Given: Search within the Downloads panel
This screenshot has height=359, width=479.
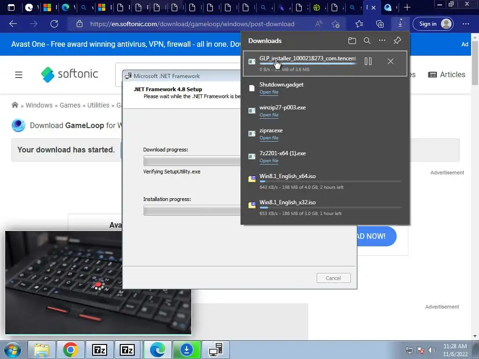Looking at the screenshot, I should coord(367,41).
